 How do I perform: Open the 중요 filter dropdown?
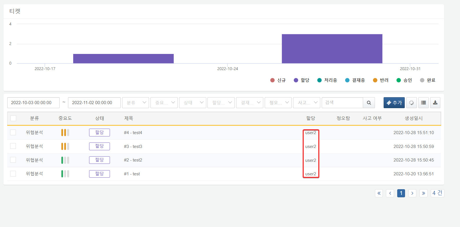tap(164, 103)
